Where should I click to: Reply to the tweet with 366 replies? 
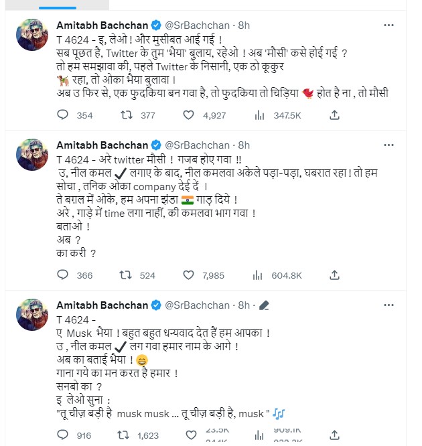coord(62,275)
